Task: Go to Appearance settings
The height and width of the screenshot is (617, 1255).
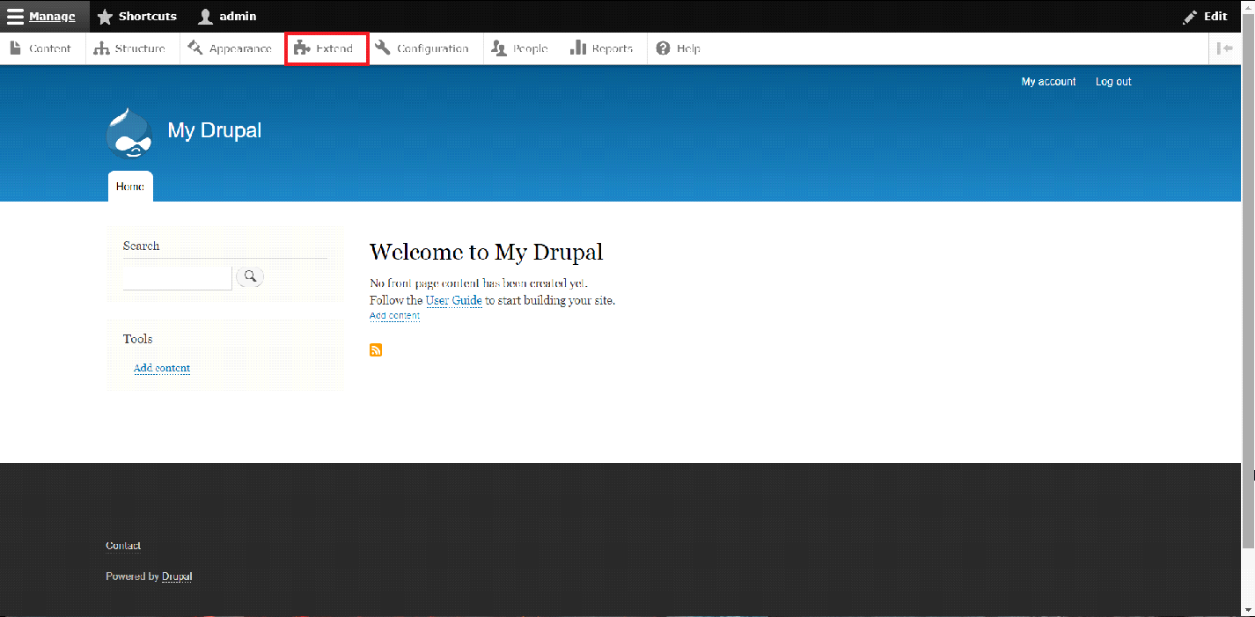Action: tap(230, 48)
